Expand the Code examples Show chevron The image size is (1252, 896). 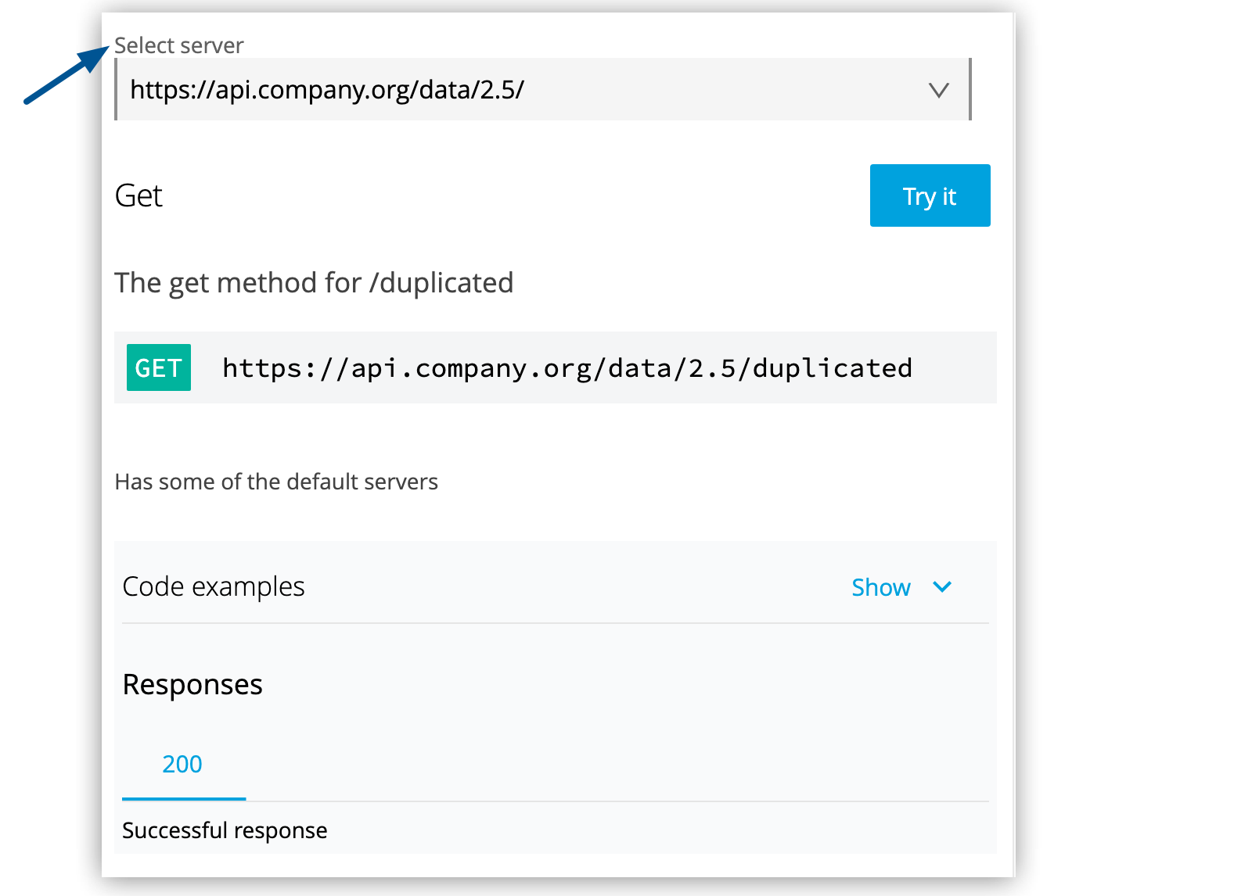(x=943, y=586)
